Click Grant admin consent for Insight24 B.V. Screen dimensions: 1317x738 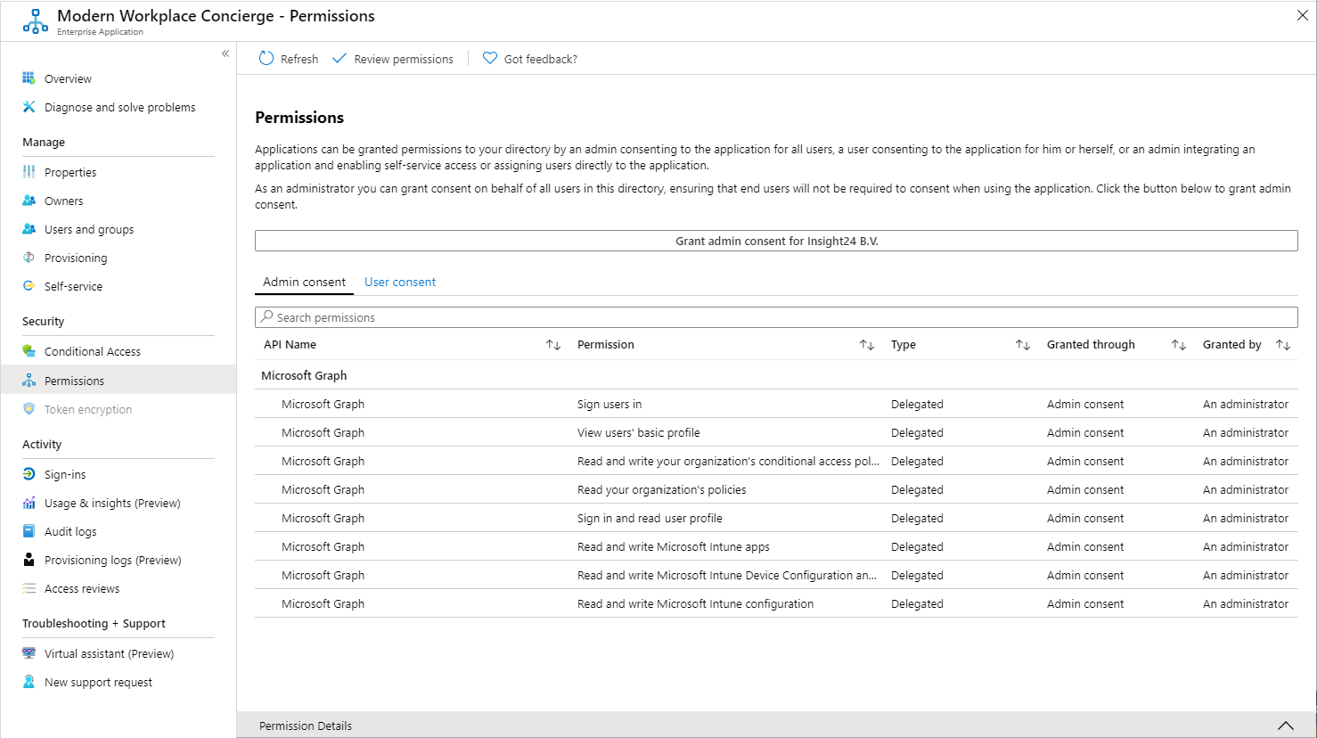pos(776,241)
